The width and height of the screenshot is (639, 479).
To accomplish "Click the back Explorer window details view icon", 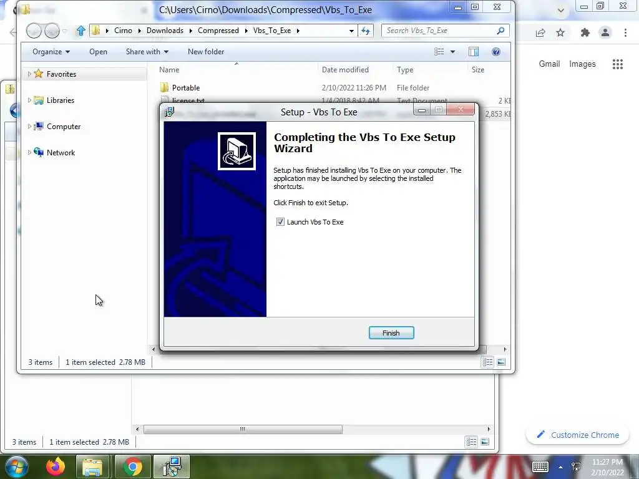I will point(472,442).
